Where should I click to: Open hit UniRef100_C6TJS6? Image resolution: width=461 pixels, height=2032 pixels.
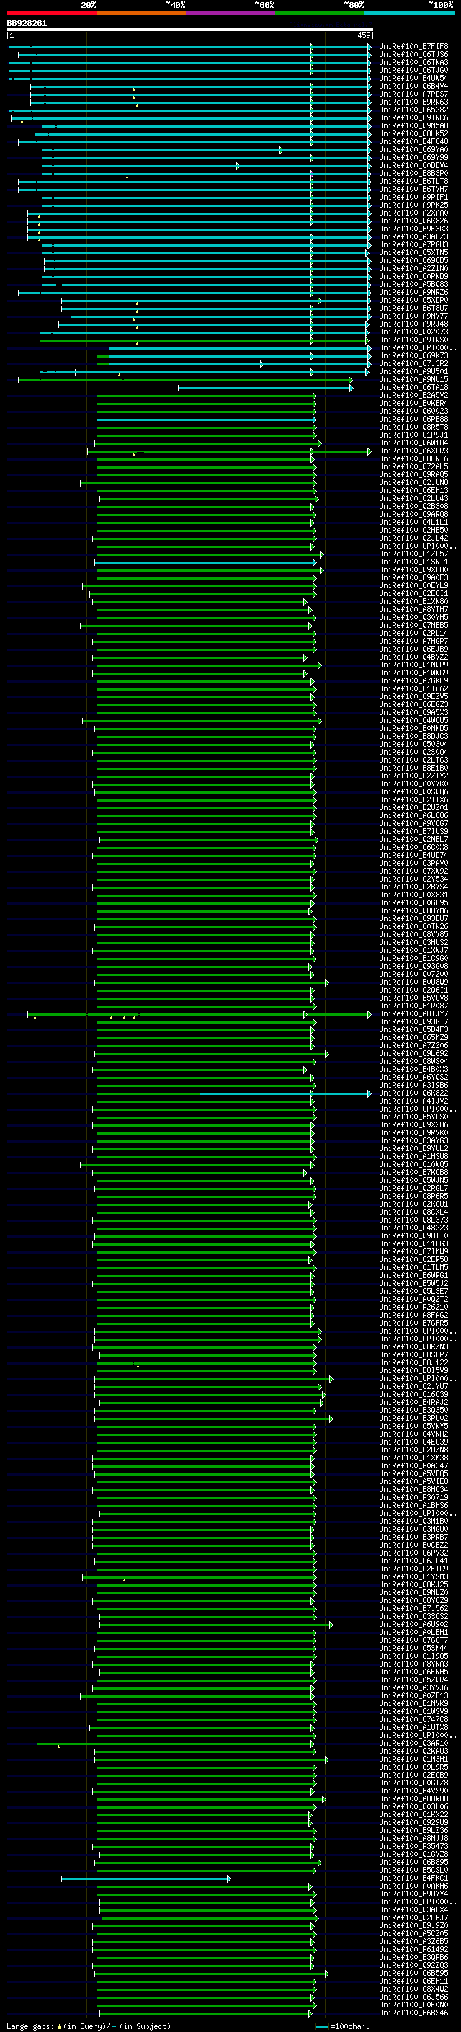[413, 55]
